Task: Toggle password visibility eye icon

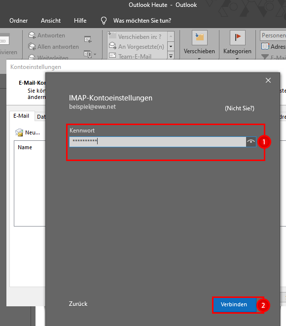Action: tap(251, 142)
